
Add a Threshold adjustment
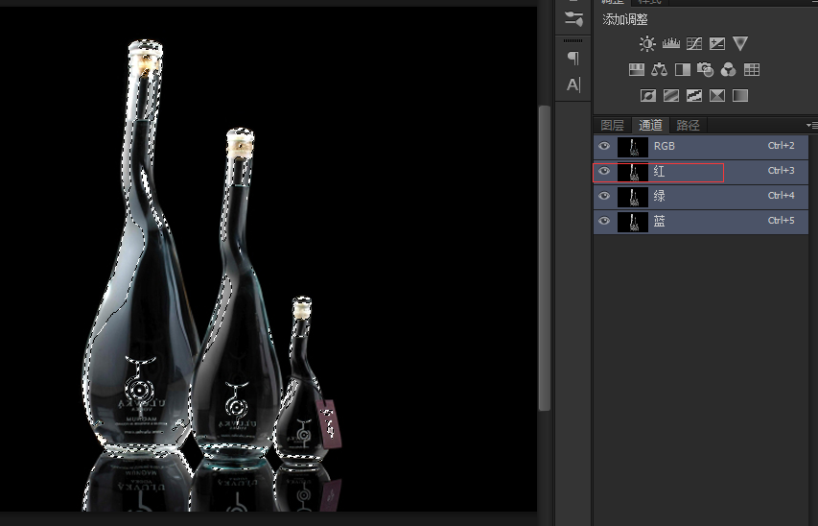[694, 96]
